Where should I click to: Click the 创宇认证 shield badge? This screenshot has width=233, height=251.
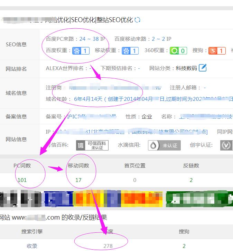pyautogui.click(x=226, y=145)
